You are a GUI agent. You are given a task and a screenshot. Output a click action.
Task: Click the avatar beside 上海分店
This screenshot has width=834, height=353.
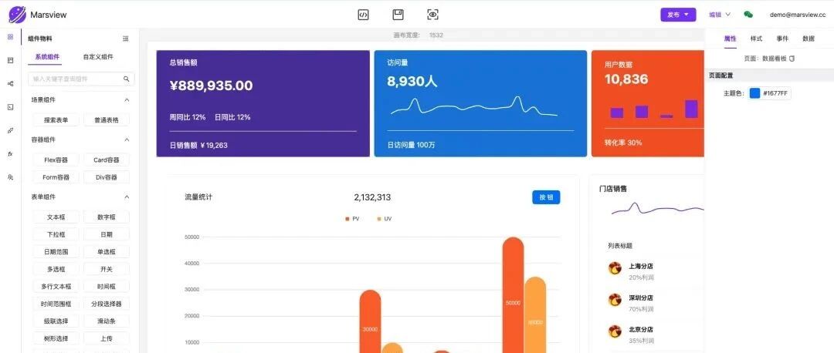pyautogui.click(x=615, y=268)
